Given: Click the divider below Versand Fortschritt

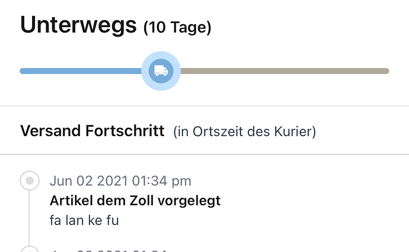Looking at the screenshot, I should 204,154.
